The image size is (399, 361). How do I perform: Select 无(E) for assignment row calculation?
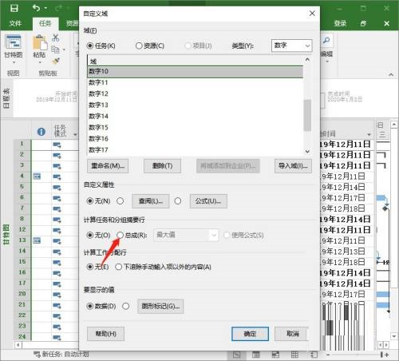coord(90,267)
